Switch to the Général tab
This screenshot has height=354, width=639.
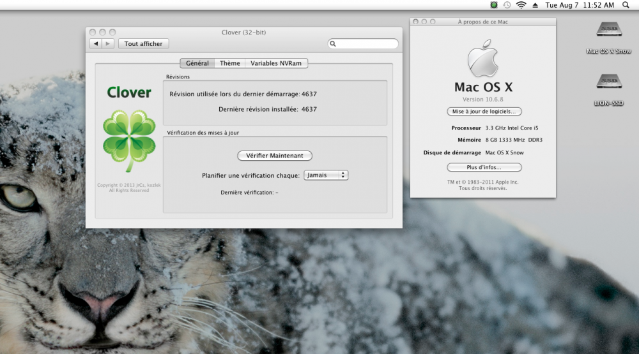coord(197,63)
